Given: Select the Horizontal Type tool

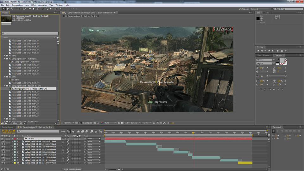Looking at the screenshot, I should 38,9.
